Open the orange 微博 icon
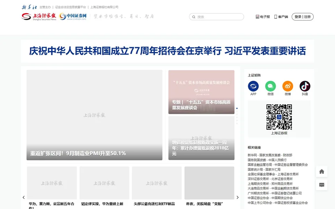The width and height of the screenshot is (335, 209). (x=288, y=86)
